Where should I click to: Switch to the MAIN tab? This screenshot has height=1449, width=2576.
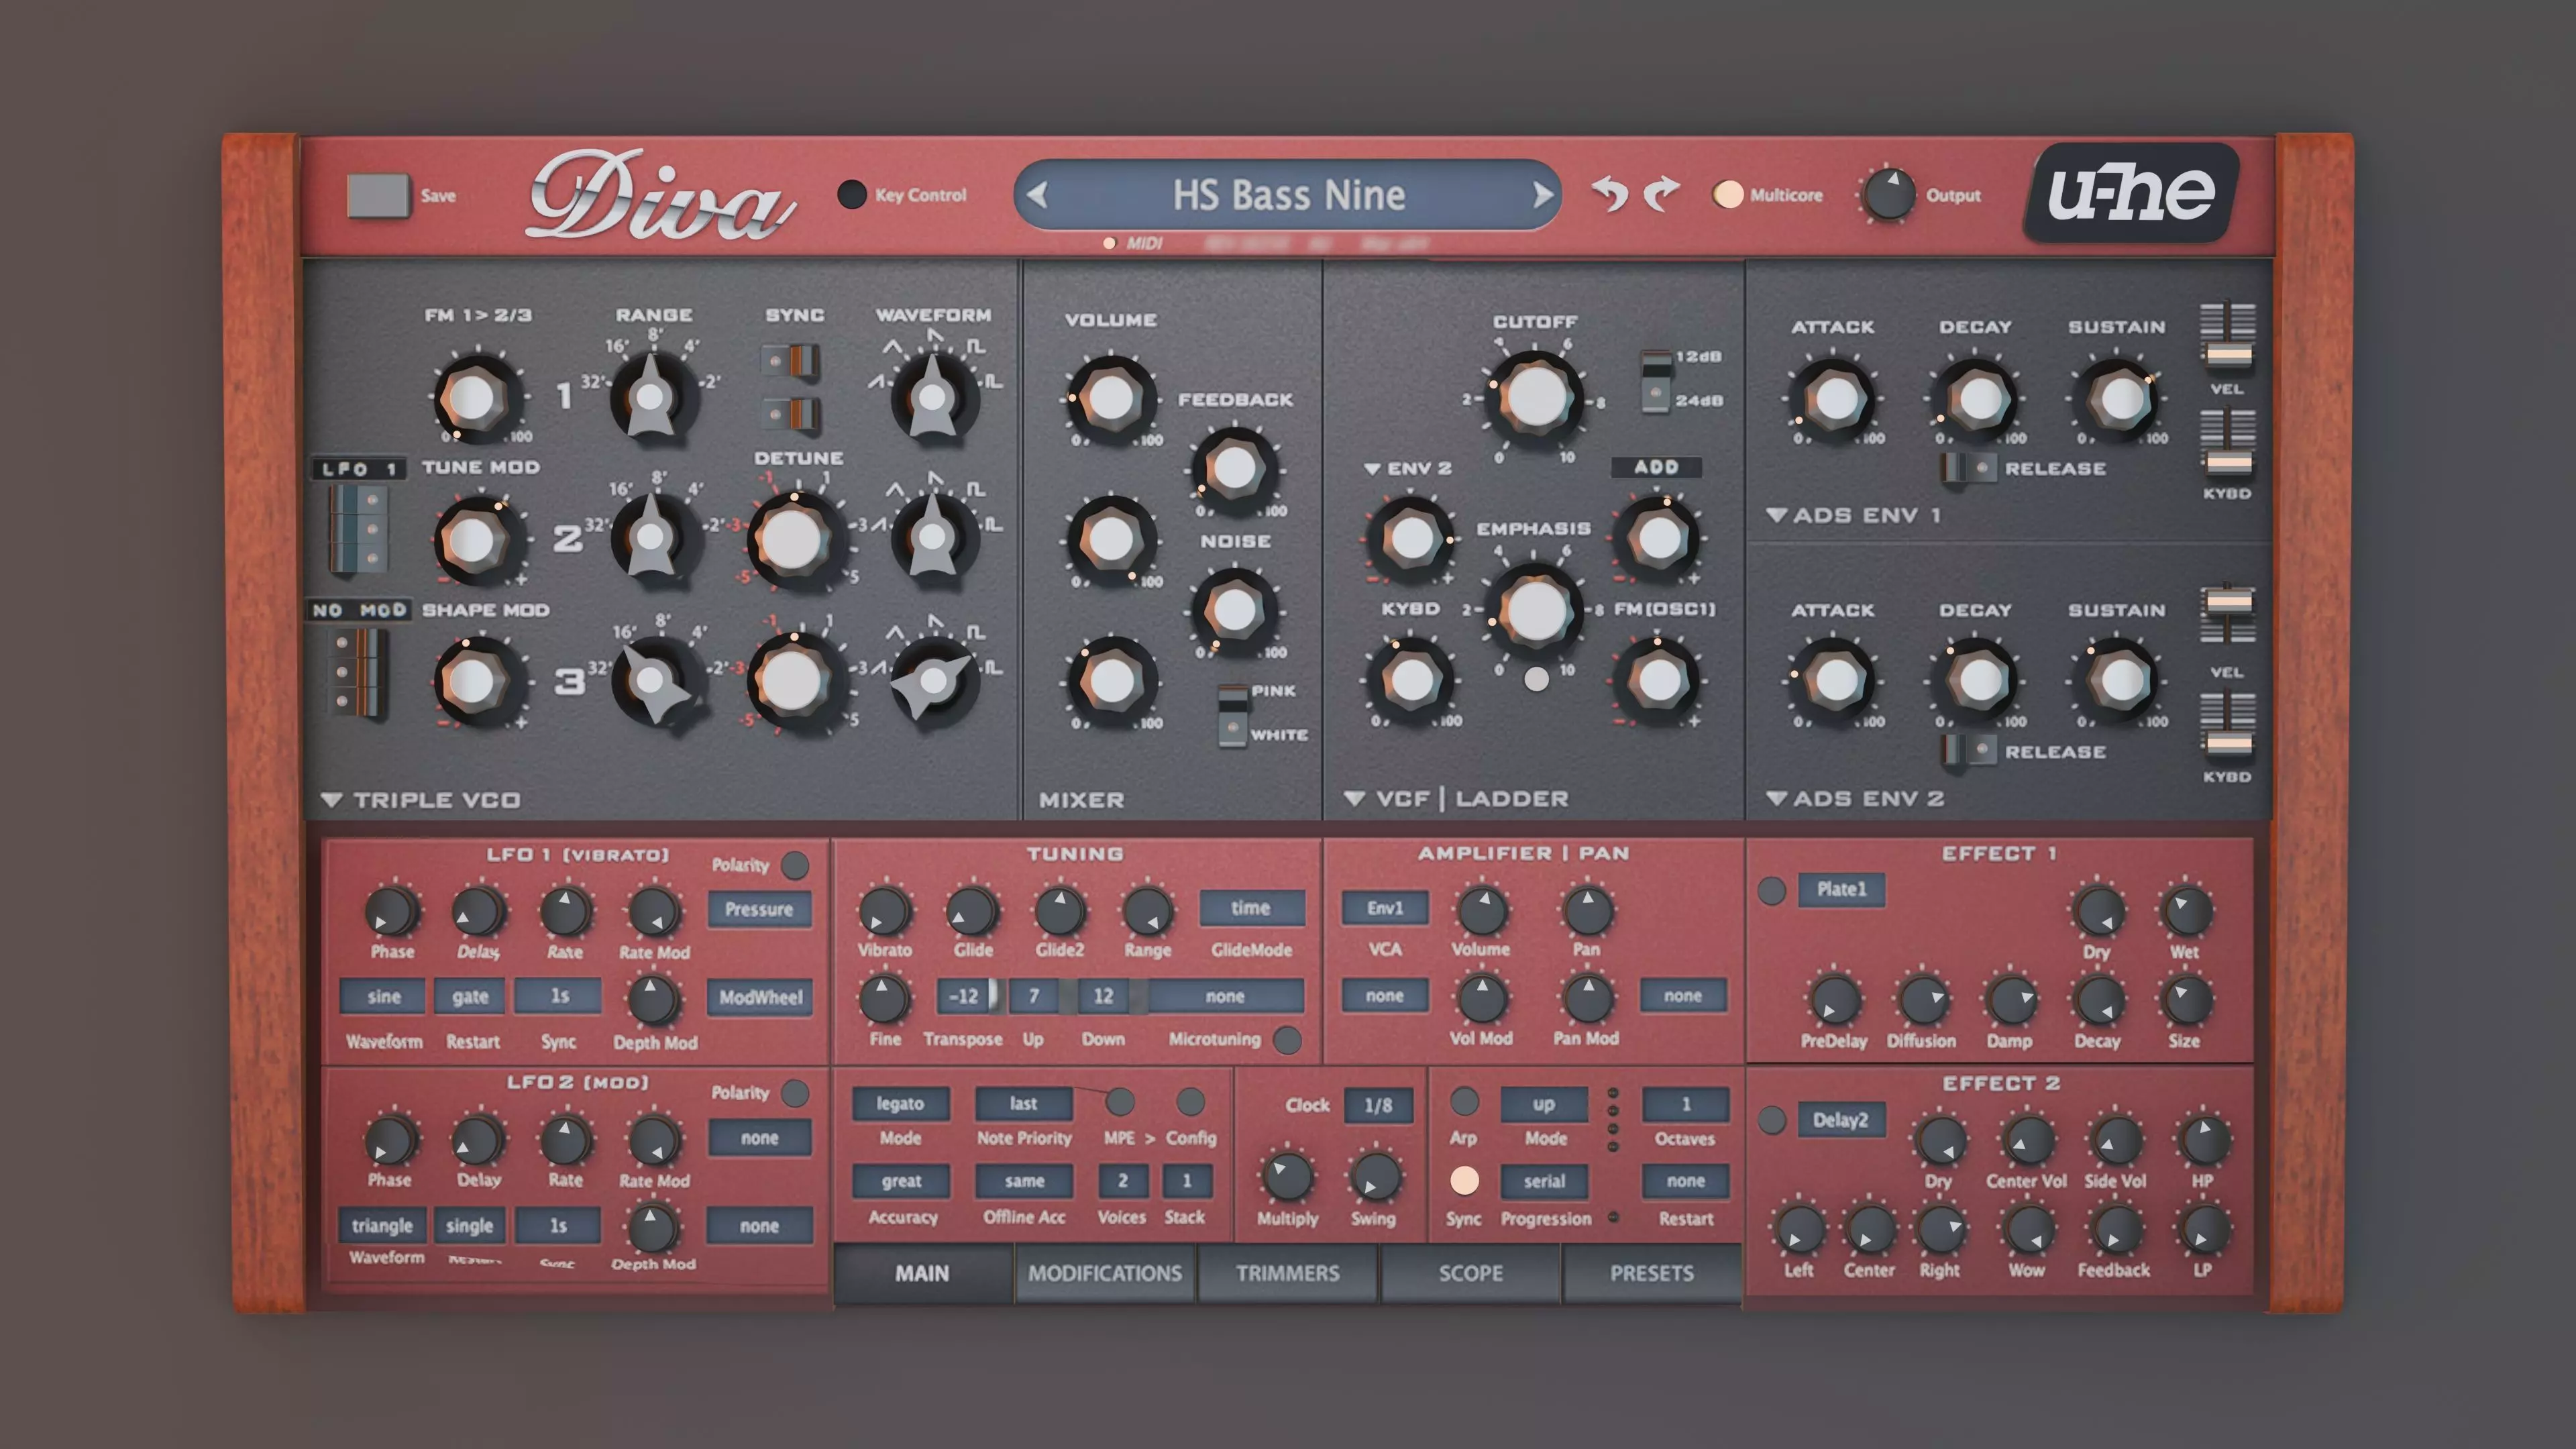922,1273
